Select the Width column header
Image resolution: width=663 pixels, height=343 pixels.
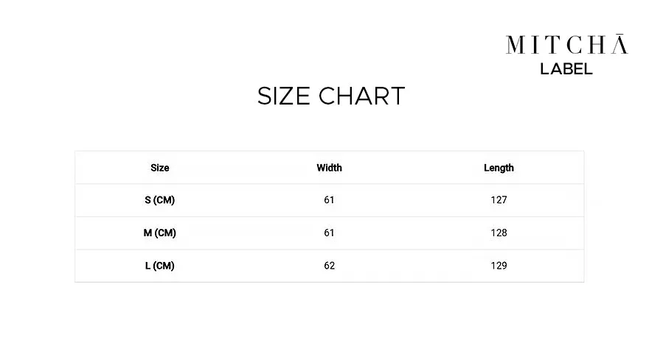pyautogui.click(x=330, y=168)
